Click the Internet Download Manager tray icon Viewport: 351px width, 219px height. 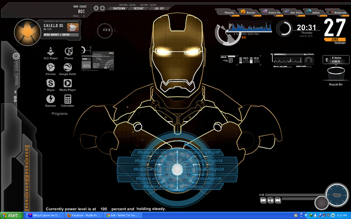pos(311,215)
